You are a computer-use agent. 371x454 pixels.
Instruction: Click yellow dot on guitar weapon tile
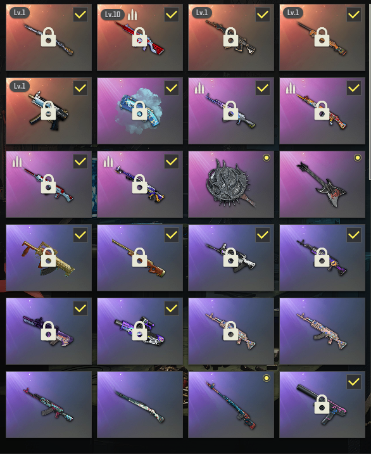[x=358, y=158]
